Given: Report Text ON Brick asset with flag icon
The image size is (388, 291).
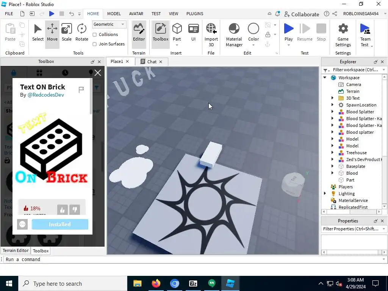Looking at the screenshot, I should click(x=81, y=90).
